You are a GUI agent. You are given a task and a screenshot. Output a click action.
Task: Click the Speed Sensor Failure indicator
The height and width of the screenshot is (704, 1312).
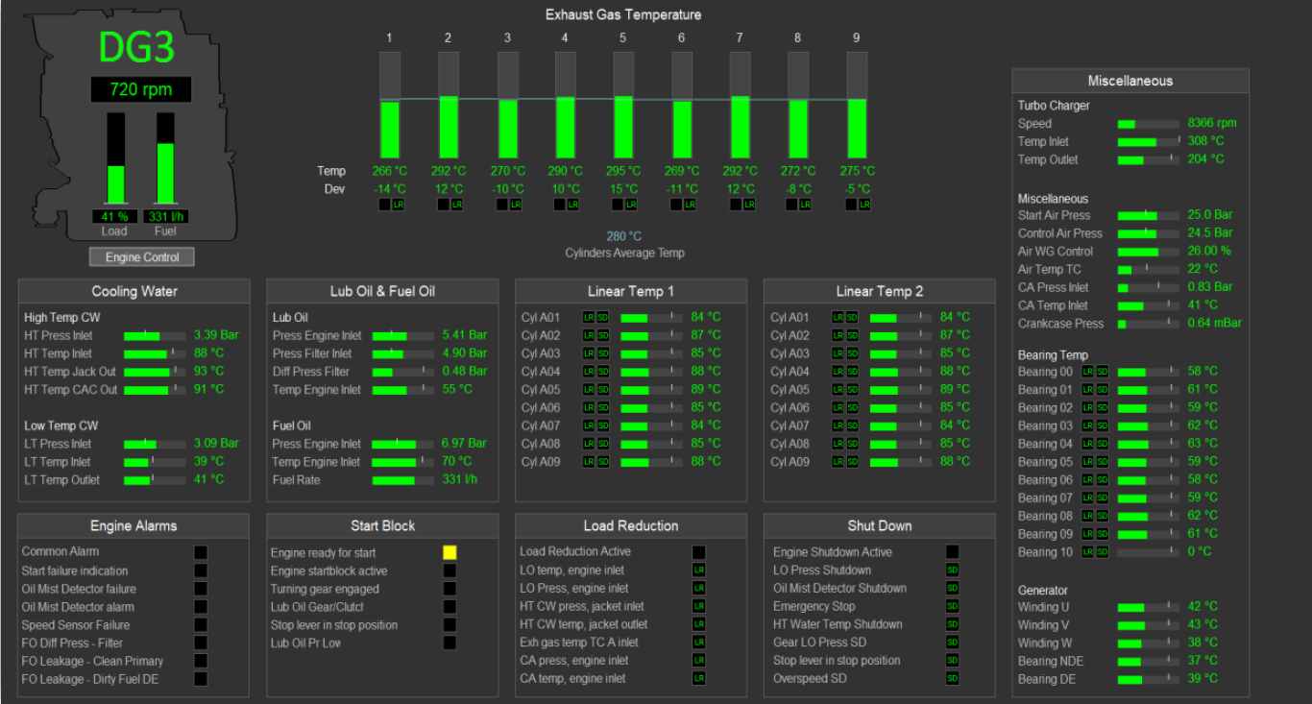click(x=201, y=625)
